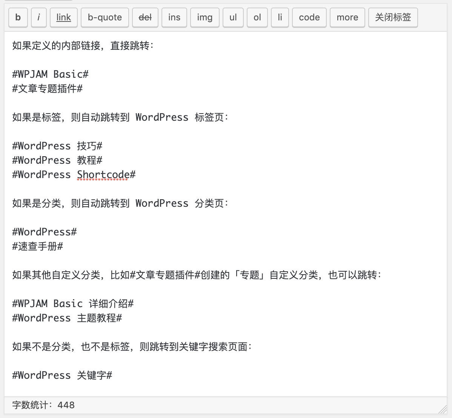This screenshot has width=452, height=418.
Task: Click the line '#WordPress#' under 分类页
Action: pos(45,232)
